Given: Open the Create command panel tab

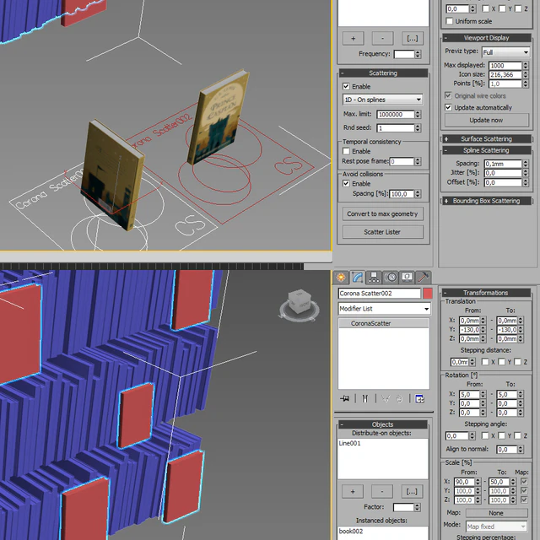Looking at the screenshot, I should click(x=341, y=278).
